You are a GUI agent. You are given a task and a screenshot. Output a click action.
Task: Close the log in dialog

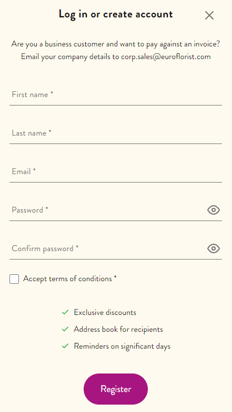pyautogui.click(x=209, y=15)
